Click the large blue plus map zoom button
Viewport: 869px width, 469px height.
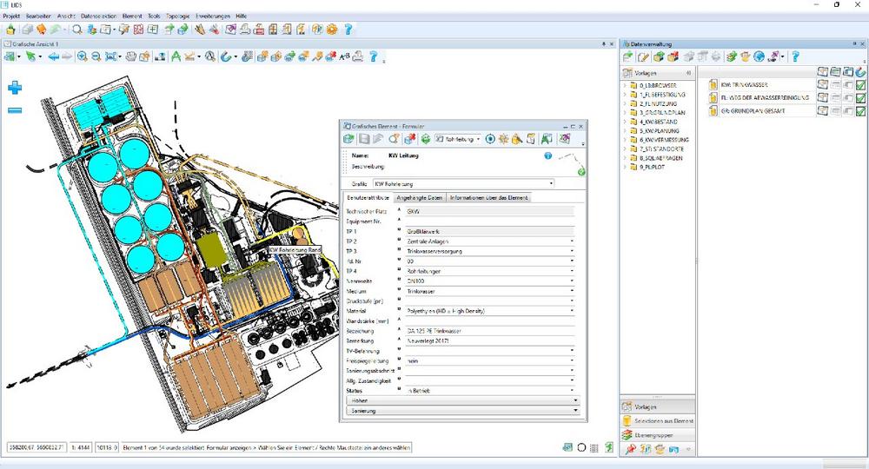(15, 87)
